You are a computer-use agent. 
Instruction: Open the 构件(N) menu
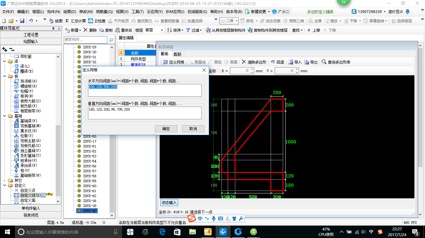[x=54, y=12]
